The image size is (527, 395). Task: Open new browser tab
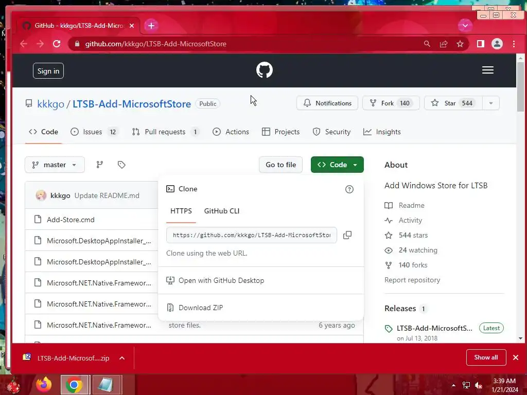tap(151, 26)
